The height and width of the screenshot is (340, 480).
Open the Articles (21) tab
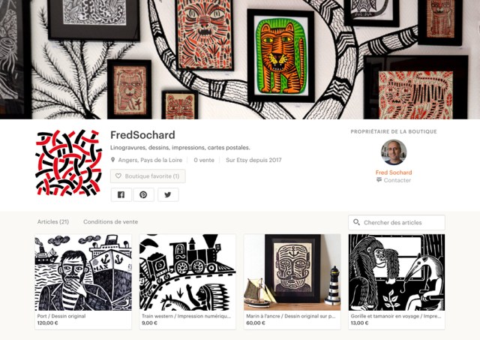53,221
